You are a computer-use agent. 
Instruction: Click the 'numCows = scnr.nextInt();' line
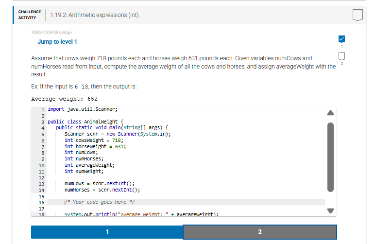[100, 183]
